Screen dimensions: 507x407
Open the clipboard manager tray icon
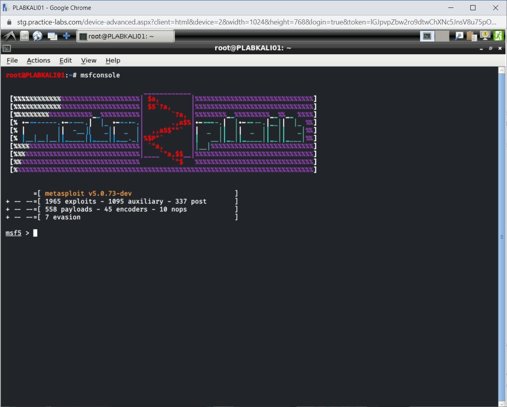[x=472, y=36]
